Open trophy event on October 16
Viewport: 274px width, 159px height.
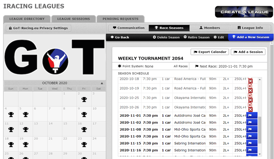[x=84, y=129]
